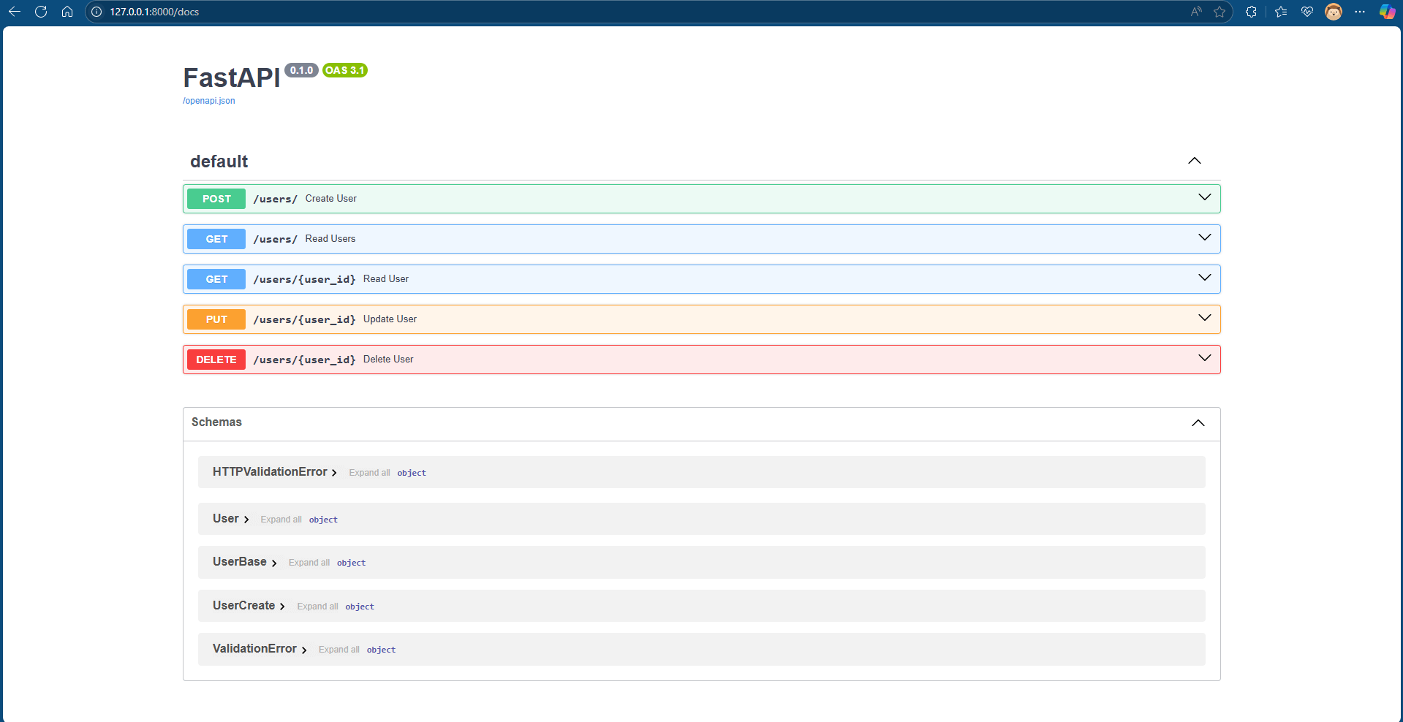Screen dimensions: 1403x722
Task: Click the GET badge for Read User
Action: pos(216,279)
